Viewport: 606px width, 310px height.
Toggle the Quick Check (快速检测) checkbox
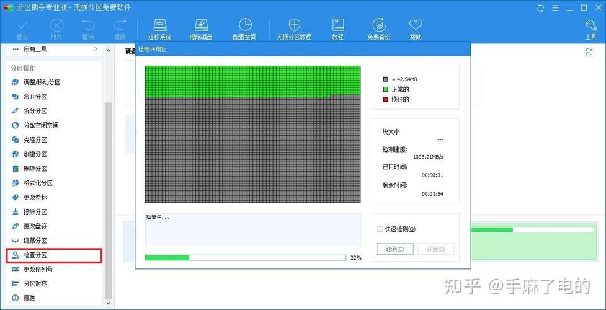pyautogui.click(x=380, y=229)
